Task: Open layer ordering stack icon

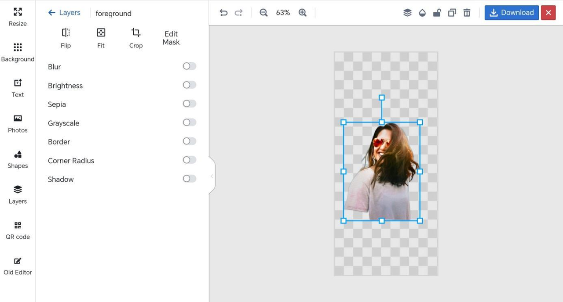Action: point(407,13)
